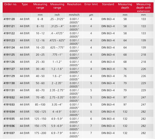Click the .4725–.625" inch range cell

click(57, 40)
